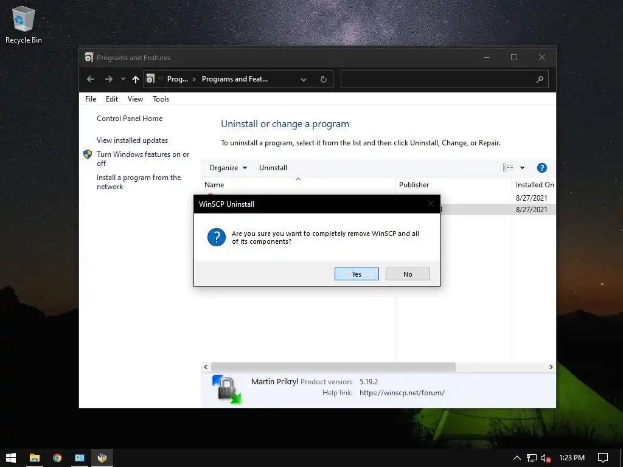
Task: Open View installed updates link
Action: tap(132, 140)
